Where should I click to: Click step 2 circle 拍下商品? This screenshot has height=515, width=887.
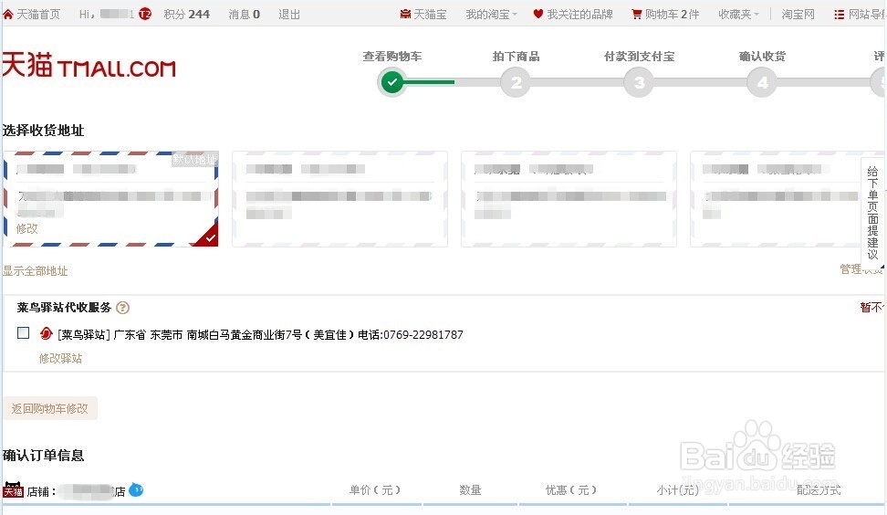click(516, 82)
